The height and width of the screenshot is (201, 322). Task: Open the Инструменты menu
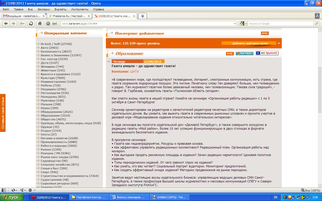(x=79, y=9)
